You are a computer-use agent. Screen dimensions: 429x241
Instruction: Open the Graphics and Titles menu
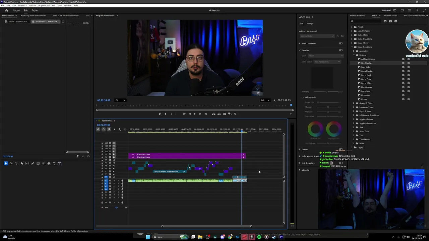pyautogui.click(x=47, y=5)
